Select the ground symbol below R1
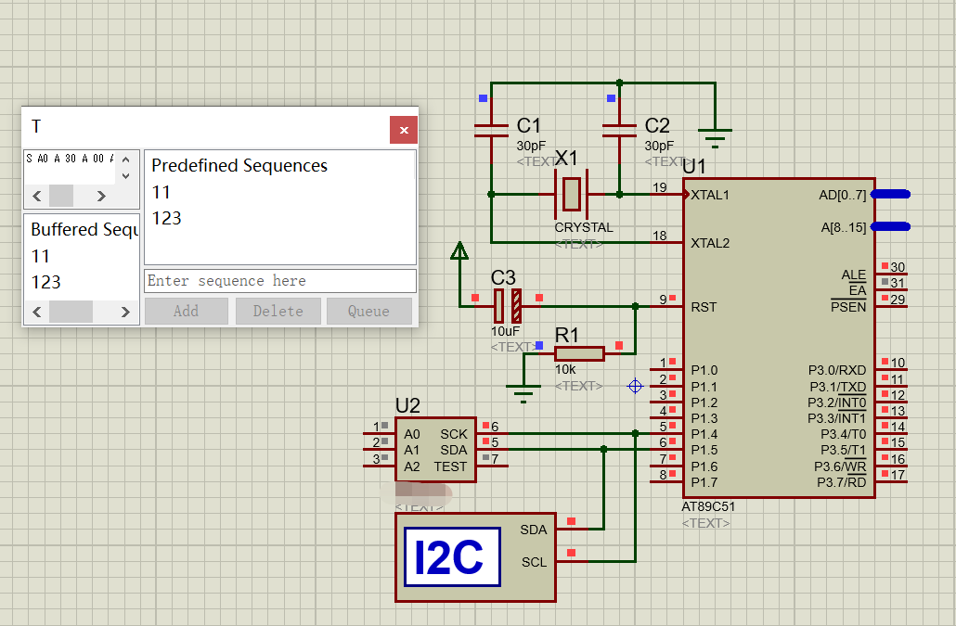Image resolution: width=956 pixels, height=626 pixels. tap(523, 392)
